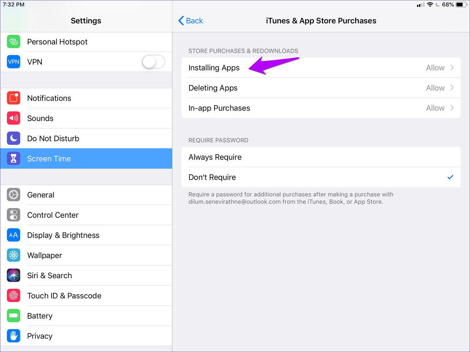Open the Deleting Apps Allow chevron
This screenshot has height=352, width=470.
pyautogui.click(x=452, y=88)
